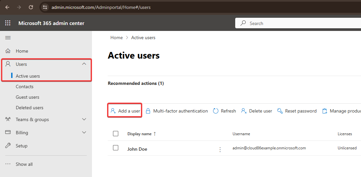Click admin@cloud86example.onmicrosoft.com username cell
This screenshot has height=177, width=361.
269,148
